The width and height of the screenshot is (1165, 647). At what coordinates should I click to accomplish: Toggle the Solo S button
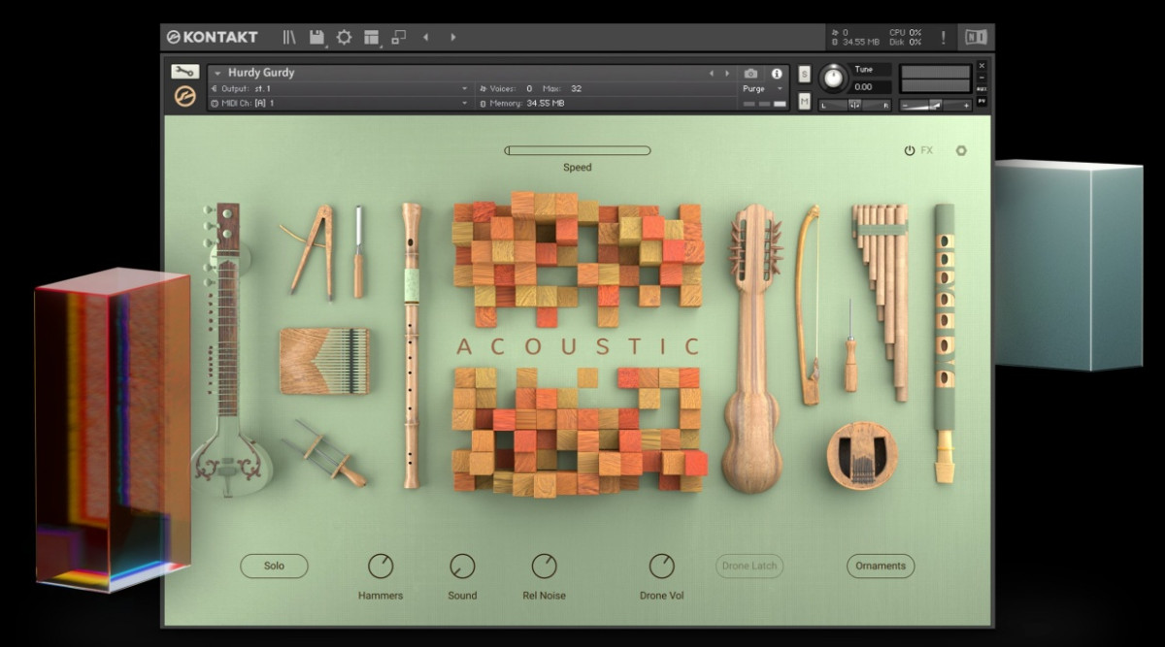[x=805, y=74]
